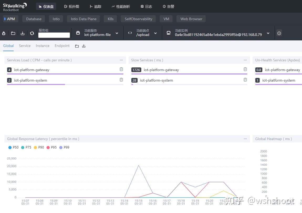
Task: Copy the iot-platform-gateway name in Services Load
Action: click(x=121, y=69)
